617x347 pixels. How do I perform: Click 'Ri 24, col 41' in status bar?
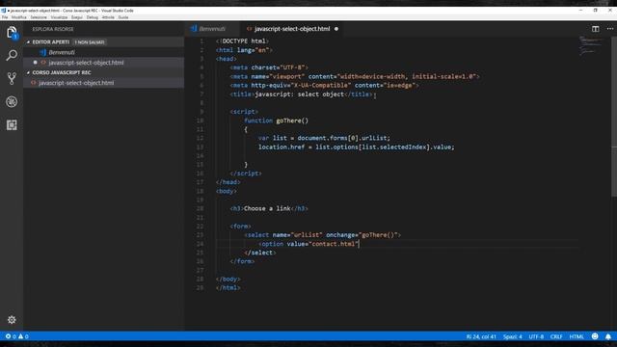coord(481,336)
